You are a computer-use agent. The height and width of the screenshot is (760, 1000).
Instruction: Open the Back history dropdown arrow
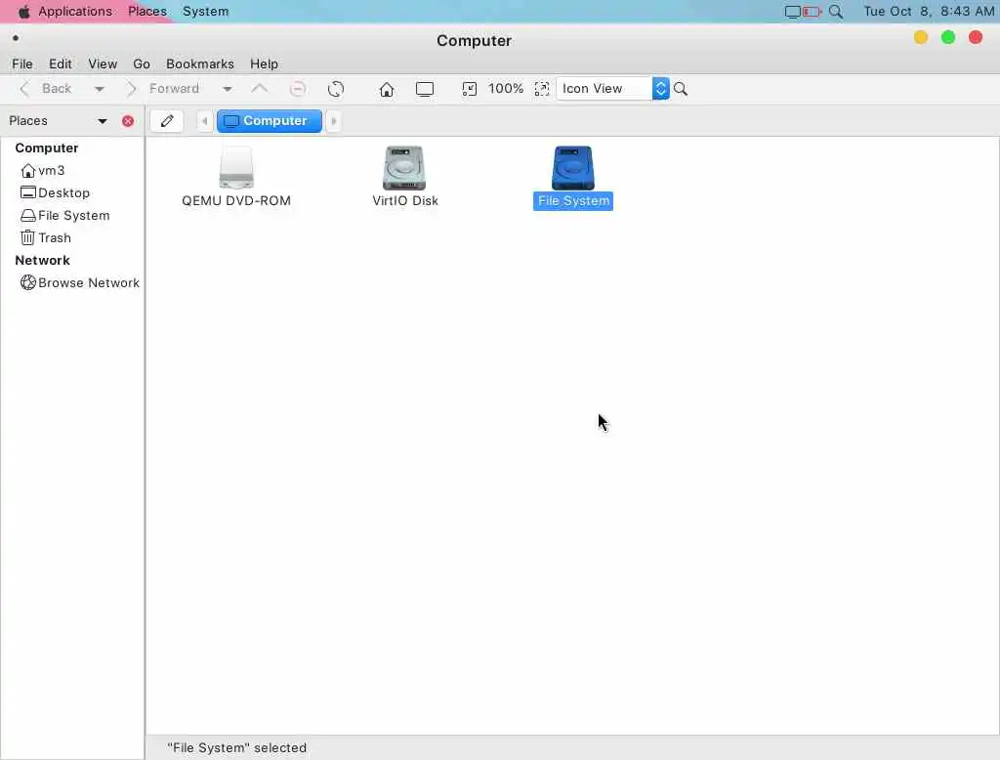[x=100, y=89]
